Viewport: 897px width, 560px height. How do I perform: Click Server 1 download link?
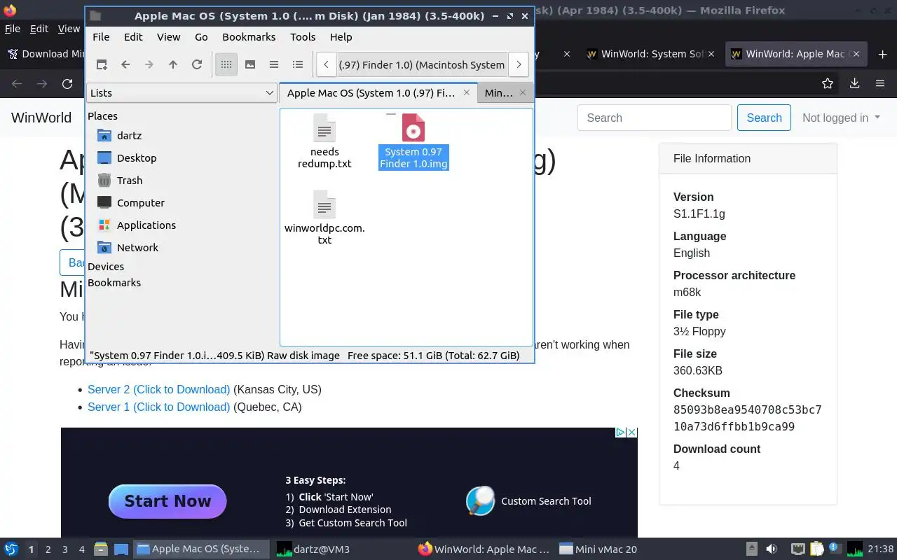(x=158, y=407)
